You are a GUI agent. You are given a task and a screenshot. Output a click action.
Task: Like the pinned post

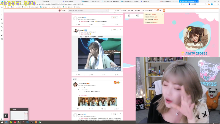pos(117,109)
